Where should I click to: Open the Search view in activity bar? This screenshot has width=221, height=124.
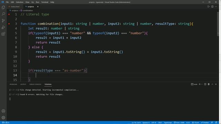tap(3, 14)
